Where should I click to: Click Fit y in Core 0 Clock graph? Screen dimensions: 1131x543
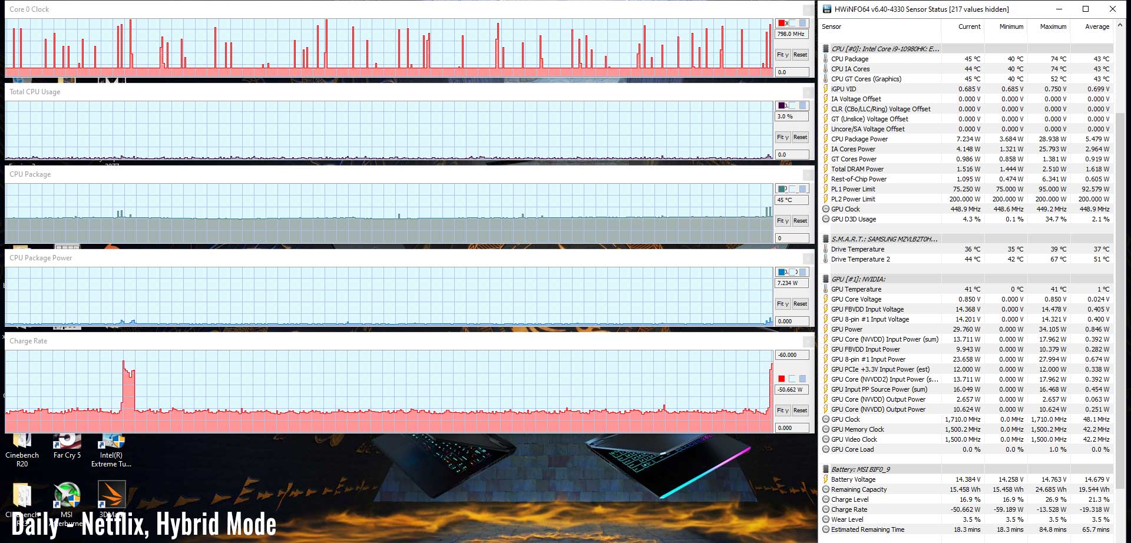point(782,55)
